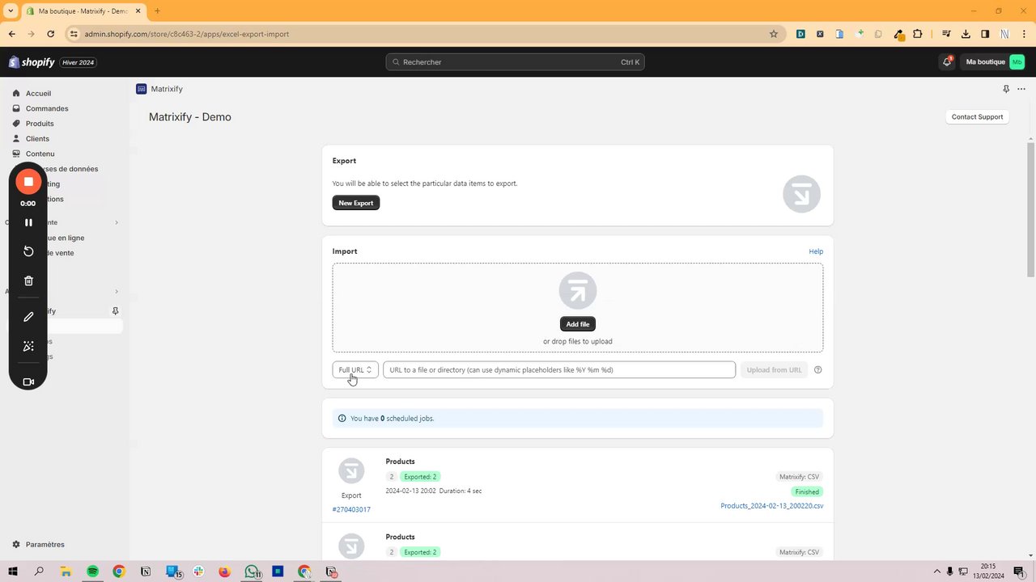Download Products_2024-02-13_200220.csv file
This screenshot has height=582, width=1036.
pos(772,506)
